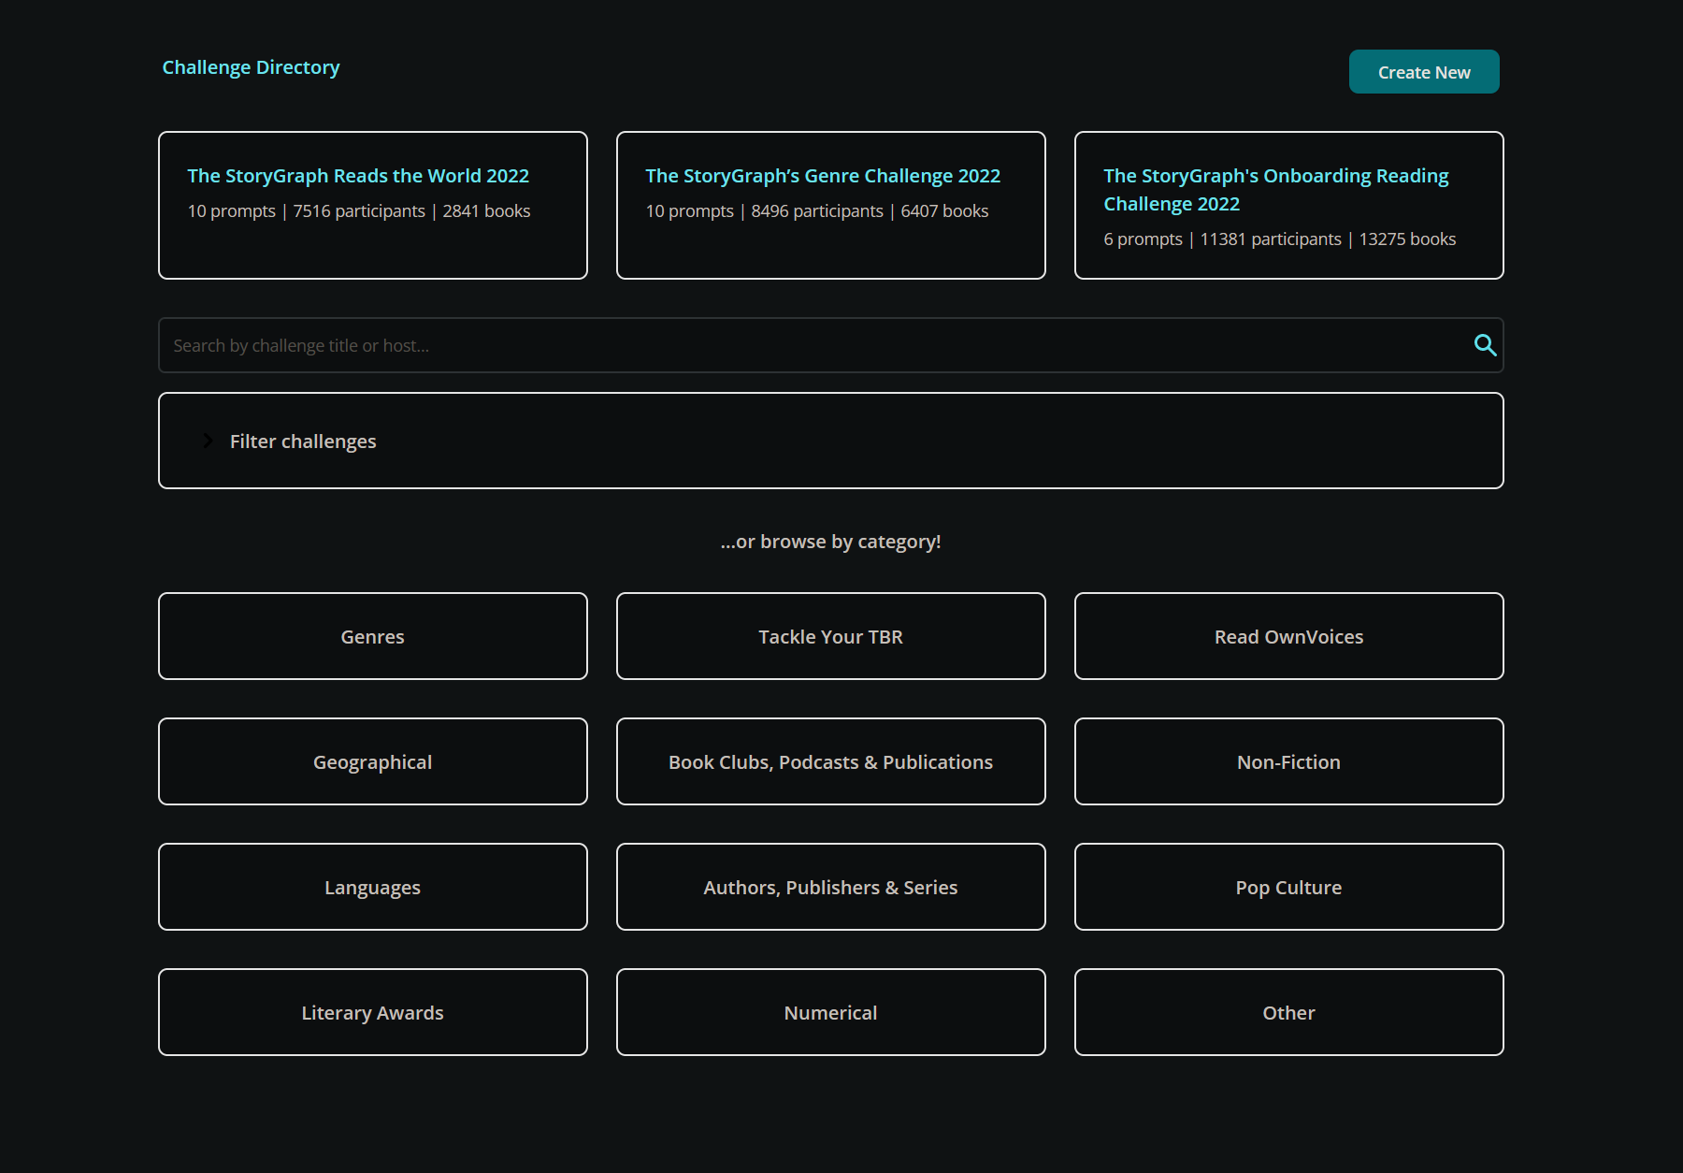The image size is (1683, 1173).
Task: Click the Create New button
Action: point(1423,72)
